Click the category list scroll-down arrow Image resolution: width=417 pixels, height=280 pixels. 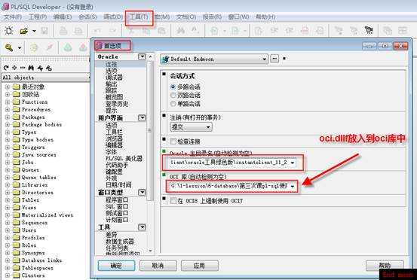tap(151, 251)
